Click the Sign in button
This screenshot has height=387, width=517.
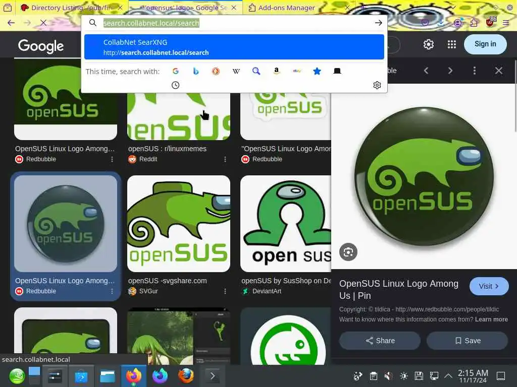[x=485, y=44]
